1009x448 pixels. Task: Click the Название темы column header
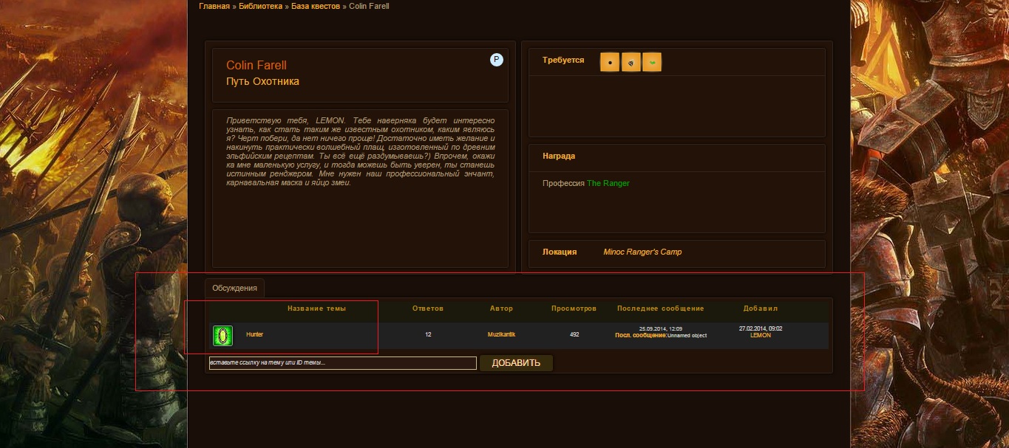tap(316, 309)
